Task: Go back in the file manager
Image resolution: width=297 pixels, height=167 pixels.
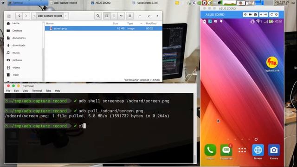Action: click(x=19, y=16)
